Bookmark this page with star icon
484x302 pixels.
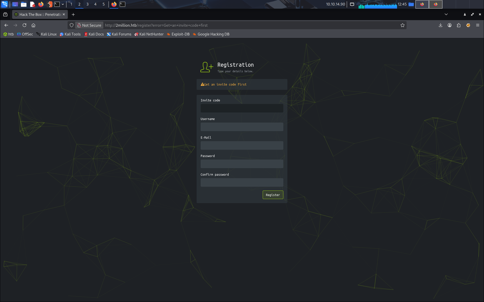tap(402, 25)
